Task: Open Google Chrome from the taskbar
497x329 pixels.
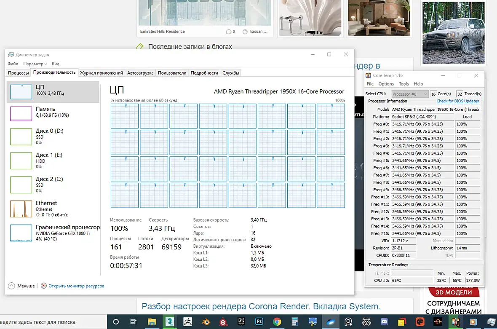Action: point(277,322)
